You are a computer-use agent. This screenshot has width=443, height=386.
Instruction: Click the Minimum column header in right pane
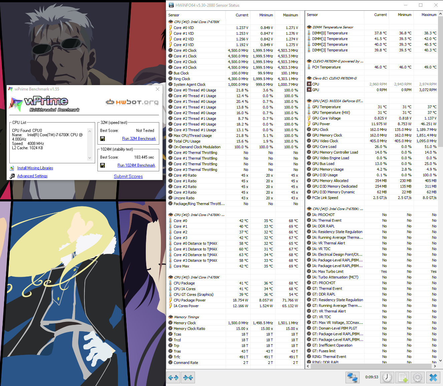(401, 15)
